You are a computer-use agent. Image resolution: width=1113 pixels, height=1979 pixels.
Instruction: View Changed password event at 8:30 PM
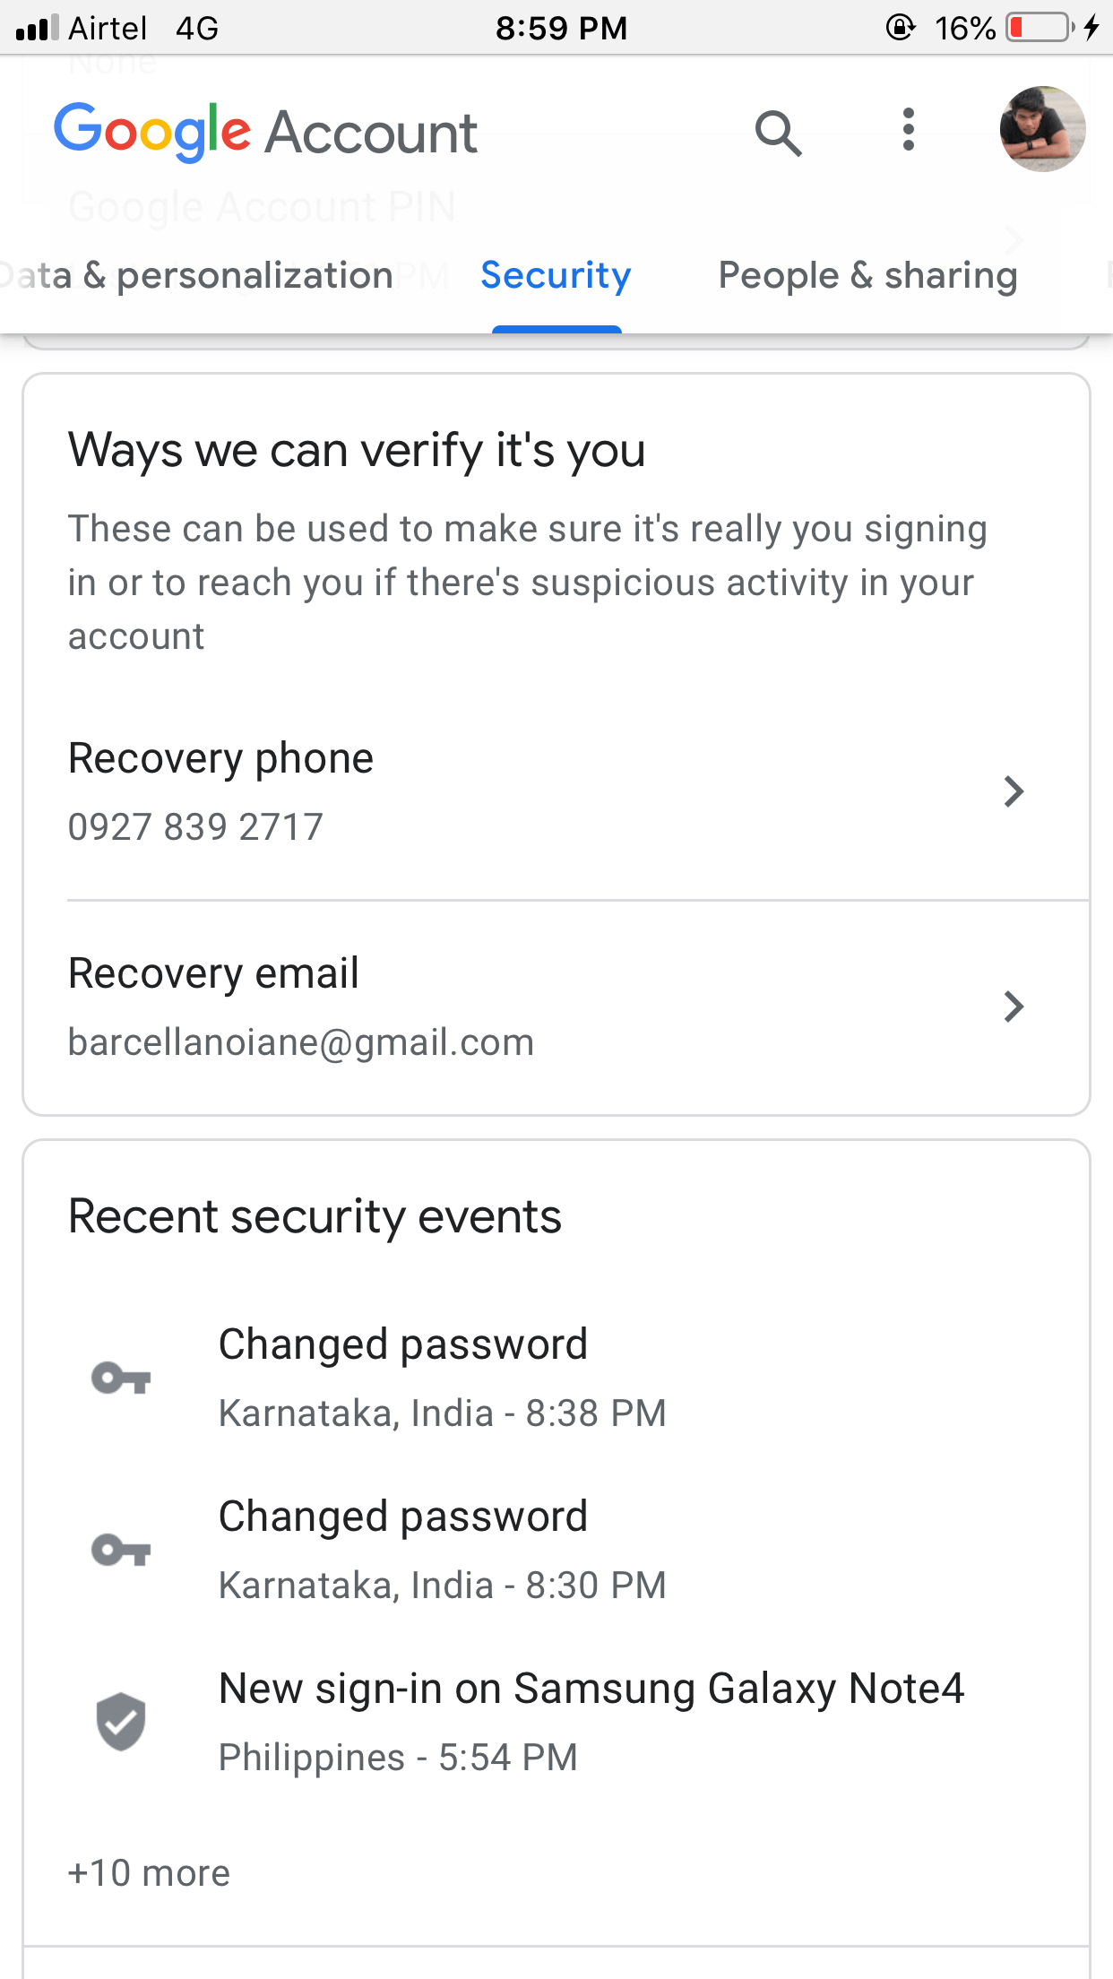tap(443, 1550)
